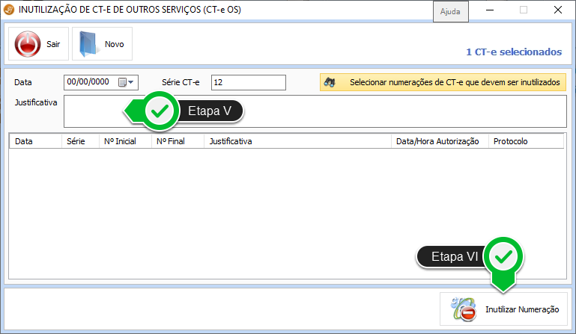Image resolution: width=576 pixels, height=334 pixels.
Task: Select the Nº Final column header
Action: coord(177,141)
